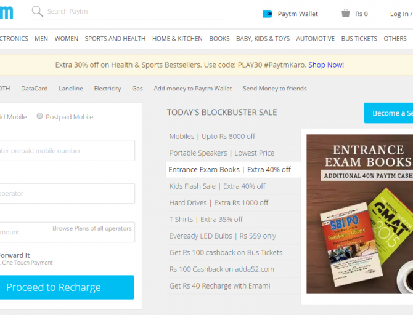Switch to the Electricity tab
The image size is (413, 315).
[107, 89]
